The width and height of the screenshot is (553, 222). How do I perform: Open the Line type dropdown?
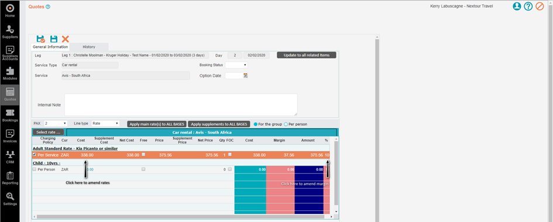click(x=105, y=124)
